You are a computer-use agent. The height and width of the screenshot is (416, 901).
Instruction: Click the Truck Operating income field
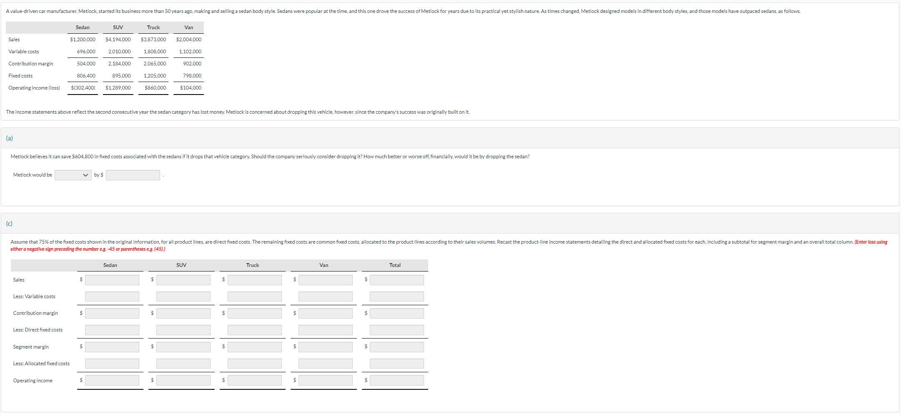(255, 381)
